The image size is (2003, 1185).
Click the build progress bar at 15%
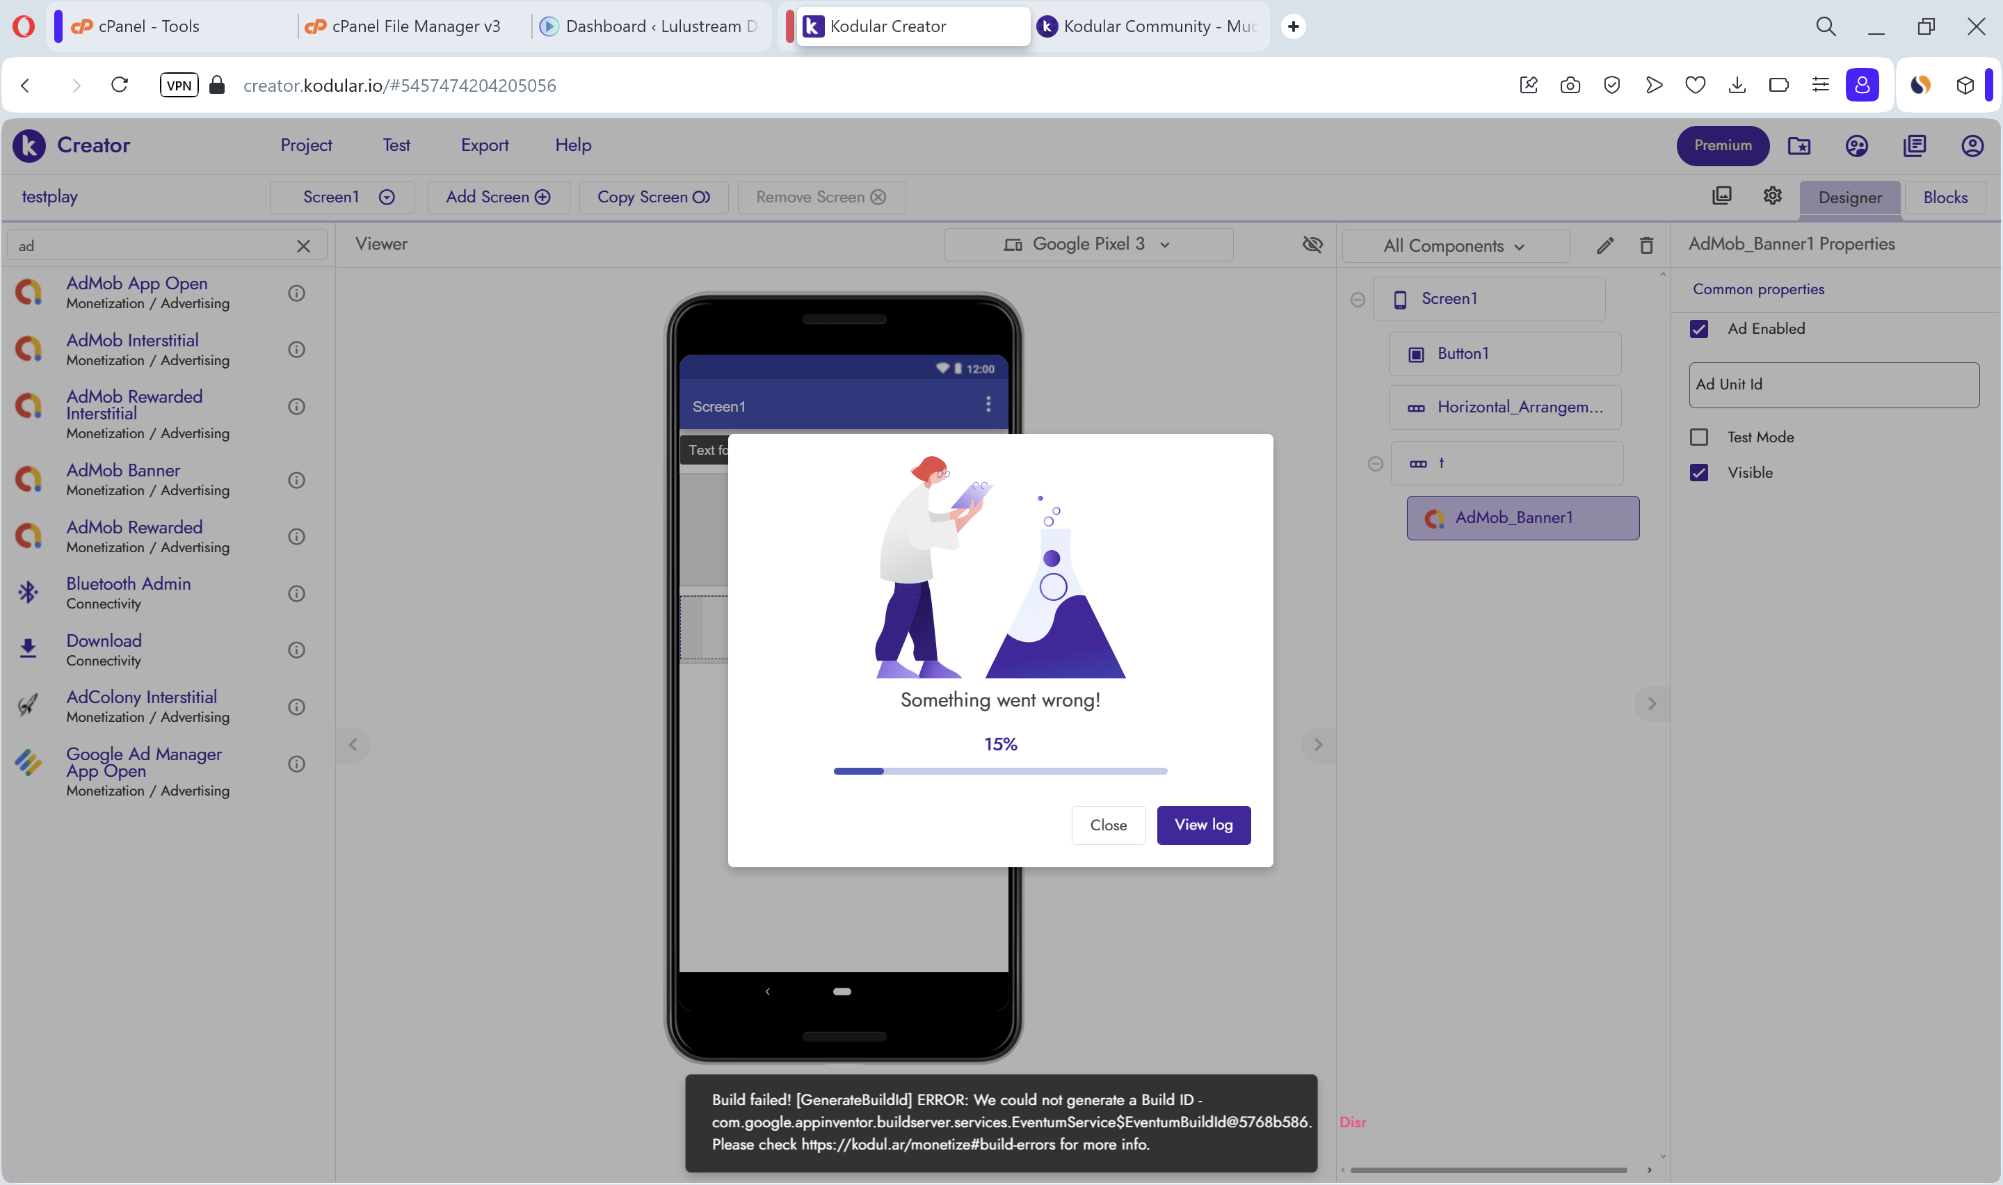tap(1000, 771)
